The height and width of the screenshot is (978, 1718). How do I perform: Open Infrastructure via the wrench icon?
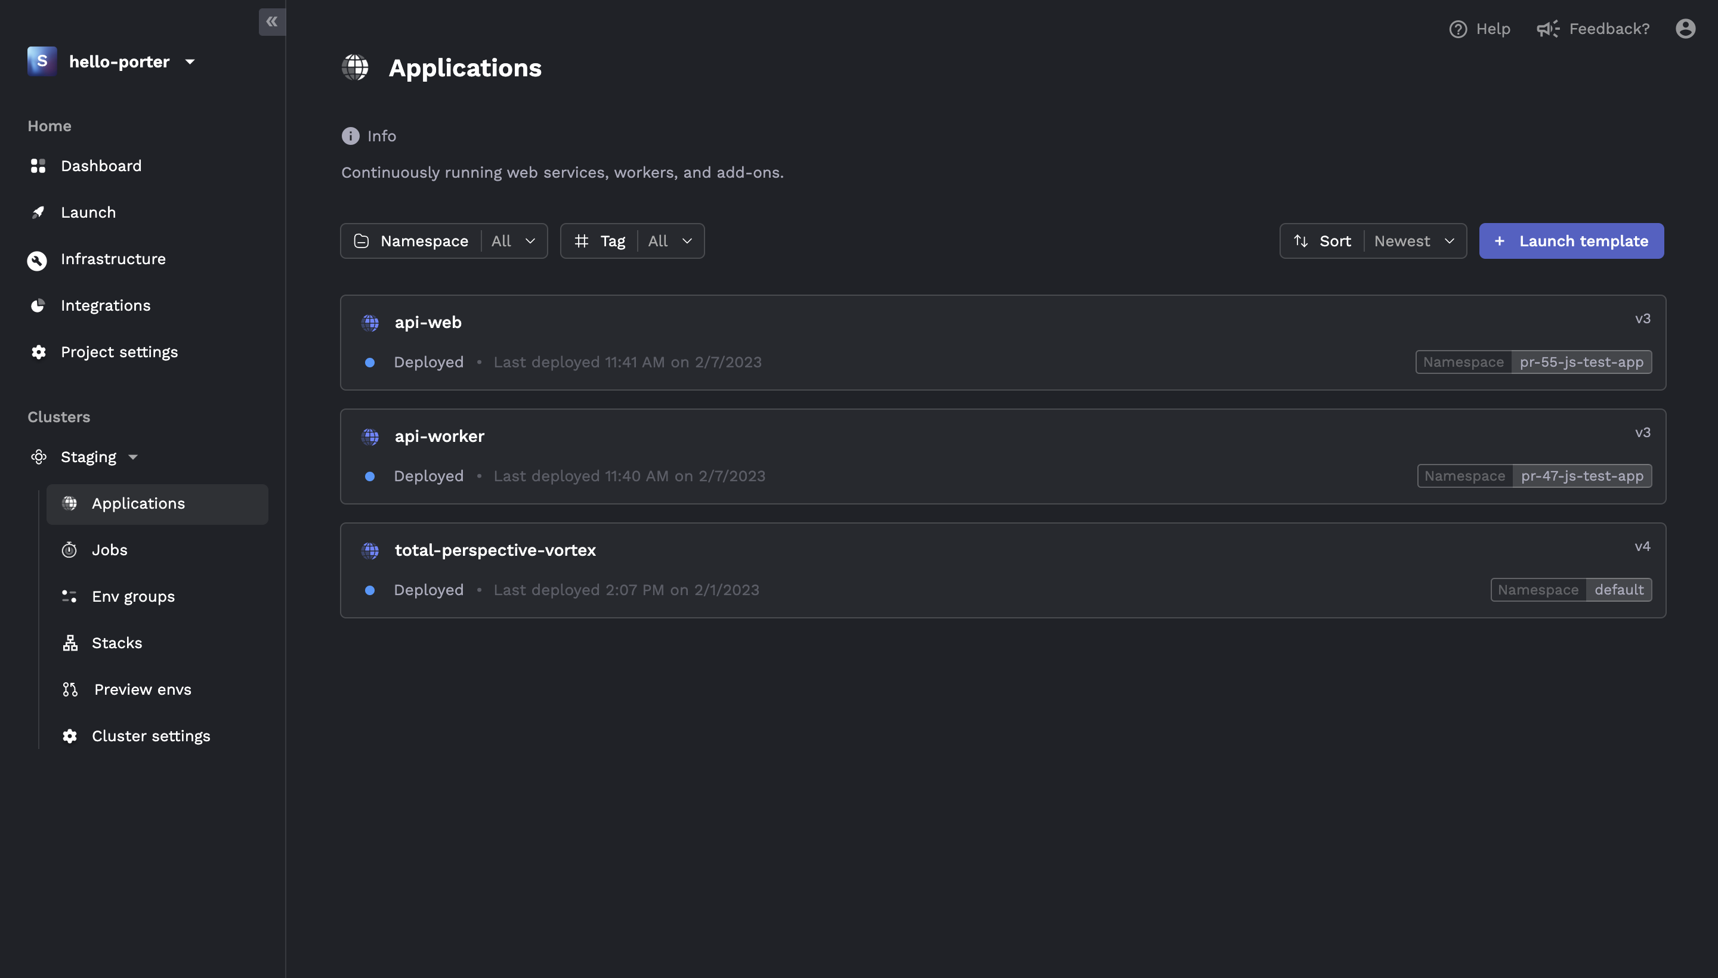pyautogui.click(x=37, y=260)
